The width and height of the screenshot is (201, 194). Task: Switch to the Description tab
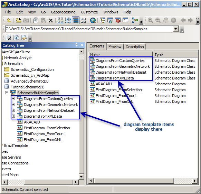(x=135, y=47)
